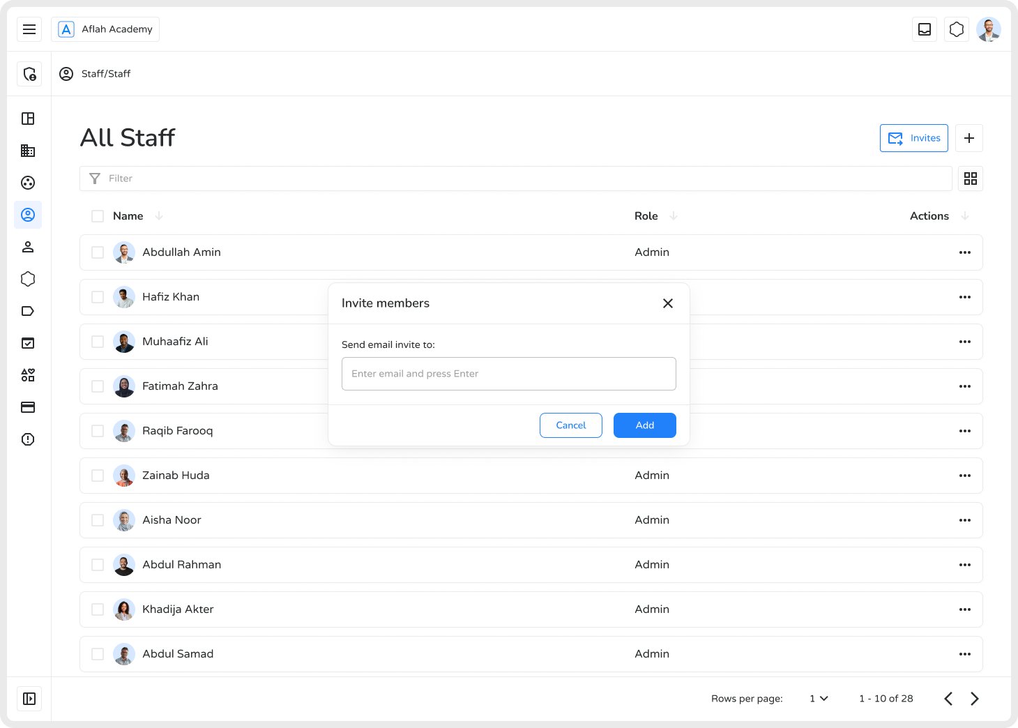Screen dimensions: 1018x728
Task: Cancel the Invite members dialog
Action: [570, 425]
